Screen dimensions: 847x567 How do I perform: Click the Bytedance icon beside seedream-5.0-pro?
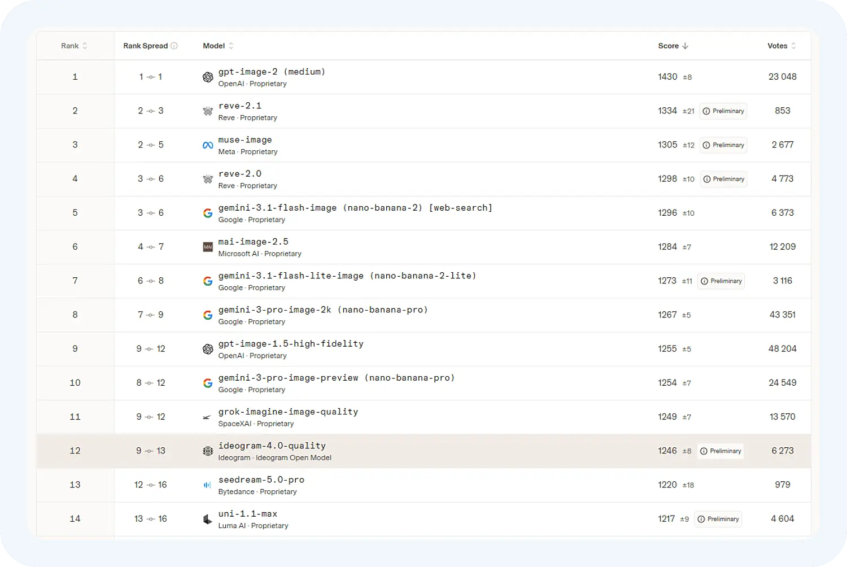point(207,485)
